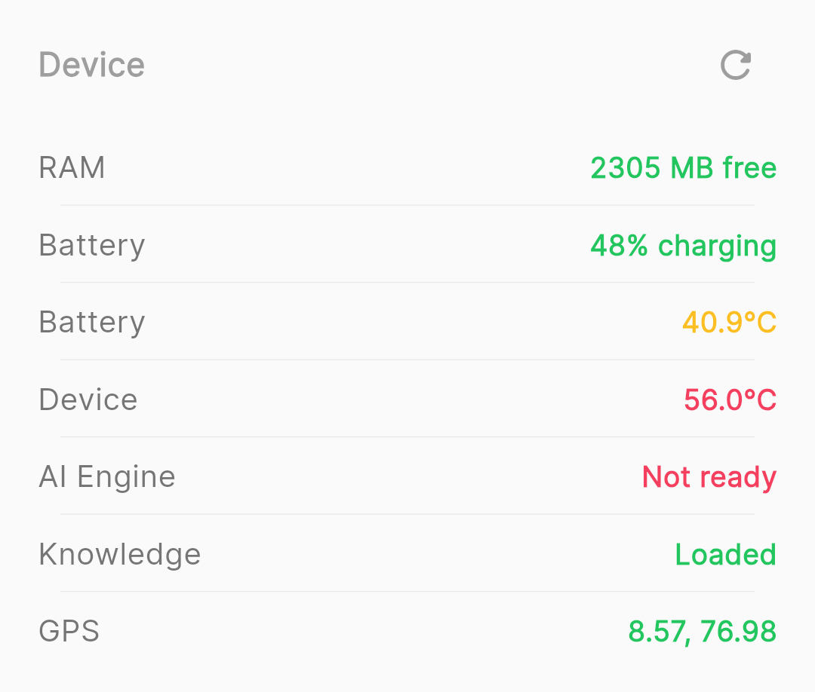
Task: Refresh device stats using the circular arrow
Action: tap(735, 64)
